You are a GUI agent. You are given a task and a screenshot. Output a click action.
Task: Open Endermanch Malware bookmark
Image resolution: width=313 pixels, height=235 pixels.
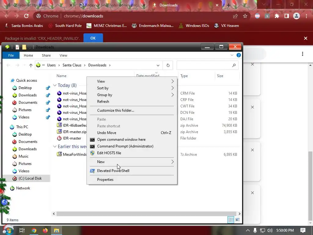(153, 26)
